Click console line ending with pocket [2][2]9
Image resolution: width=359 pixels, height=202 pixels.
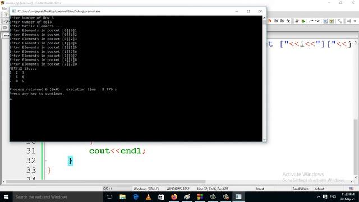point(43,64)
